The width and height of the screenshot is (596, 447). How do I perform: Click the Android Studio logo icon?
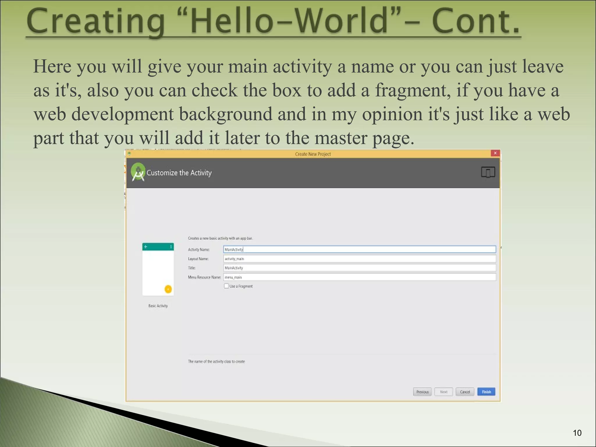(x=138, y=172)
